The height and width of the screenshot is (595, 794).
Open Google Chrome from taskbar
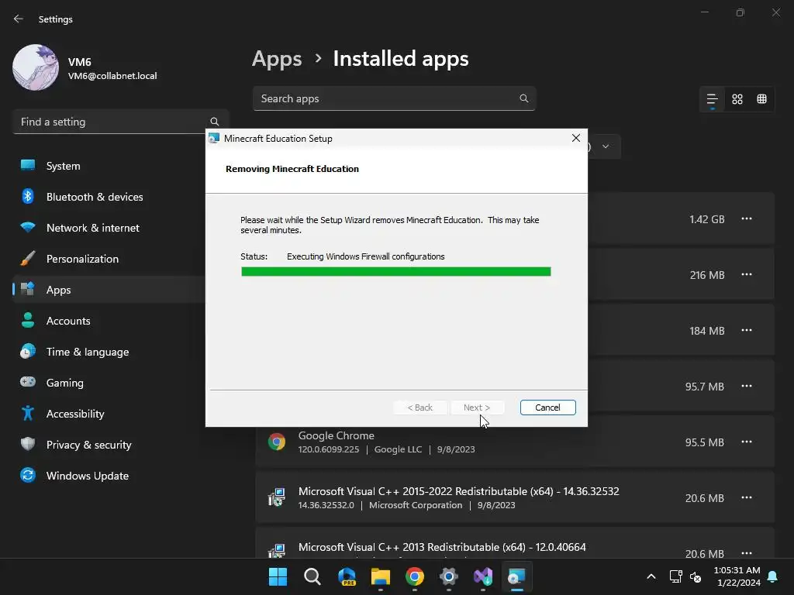[415, 576]
